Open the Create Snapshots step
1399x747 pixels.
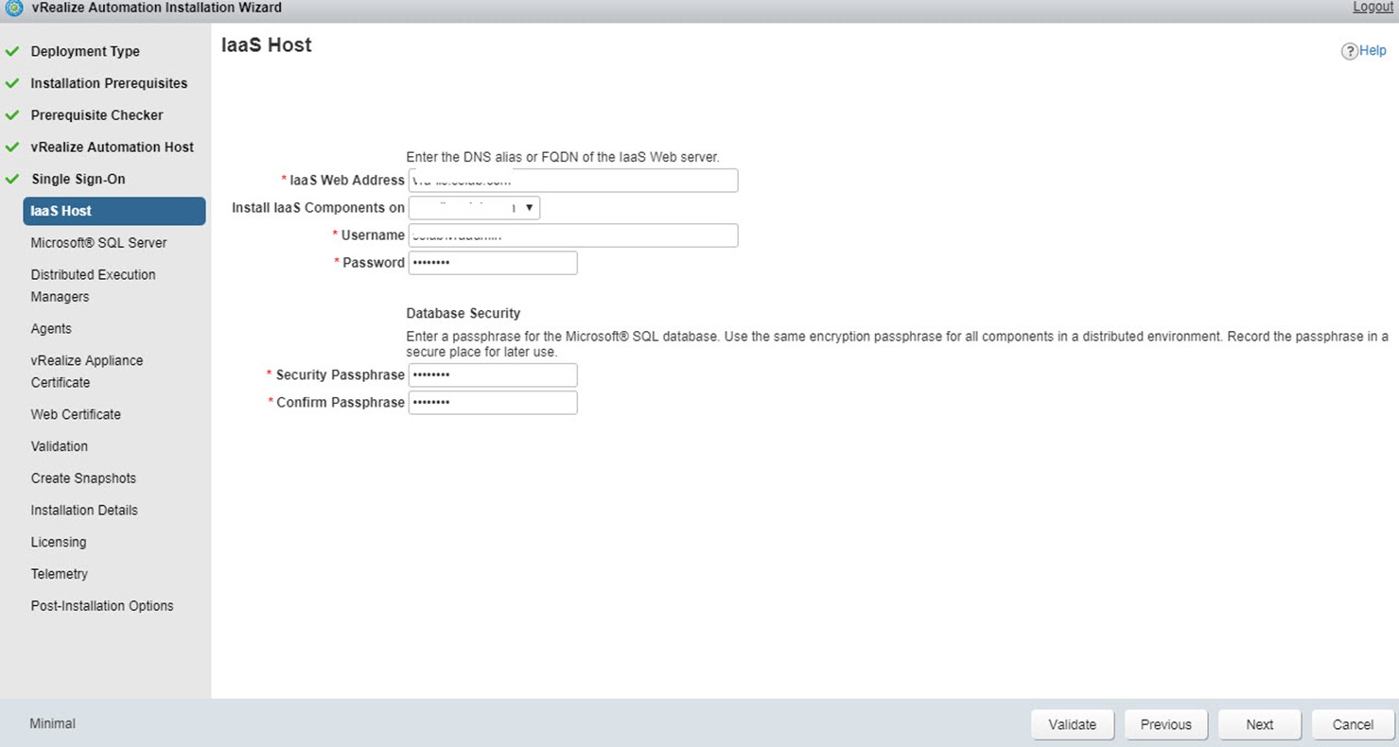tap(83, 478)
